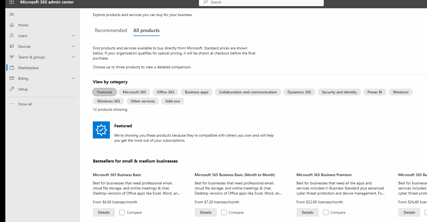Collapse navigation with the hamburger icon
Screen dimensions: 427x222
pyautogui.click(x=12, y=14)
